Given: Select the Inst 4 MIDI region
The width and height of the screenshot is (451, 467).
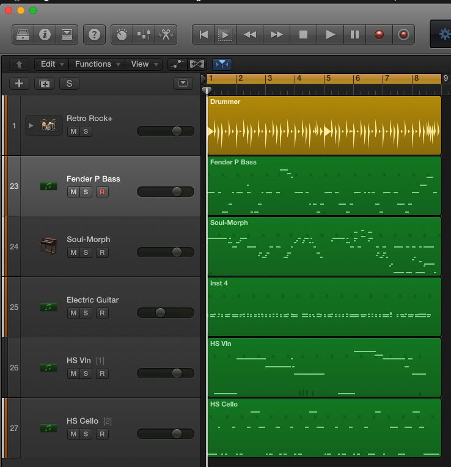Looking at the screenshot, I should pyautogui.click(x=324, y=307).
